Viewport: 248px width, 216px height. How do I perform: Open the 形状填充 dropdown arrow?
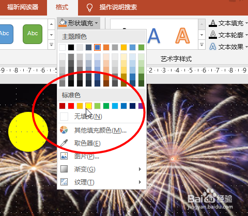tap(97, 23)
